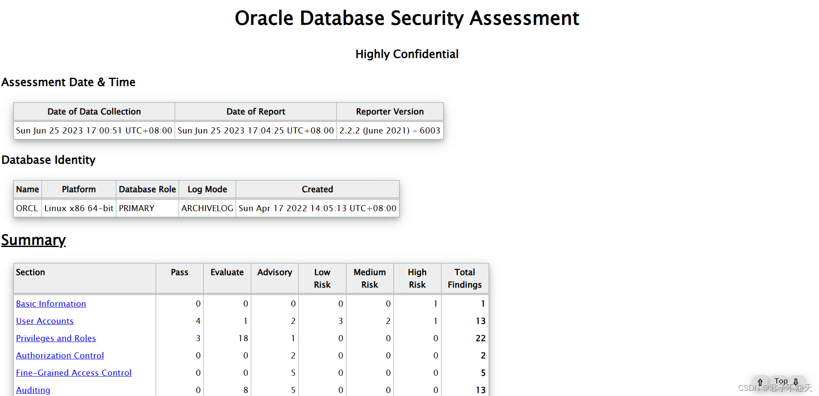
Task: Select the data collection time 17:00:51 cell
Action: click(x=94, y=130)
